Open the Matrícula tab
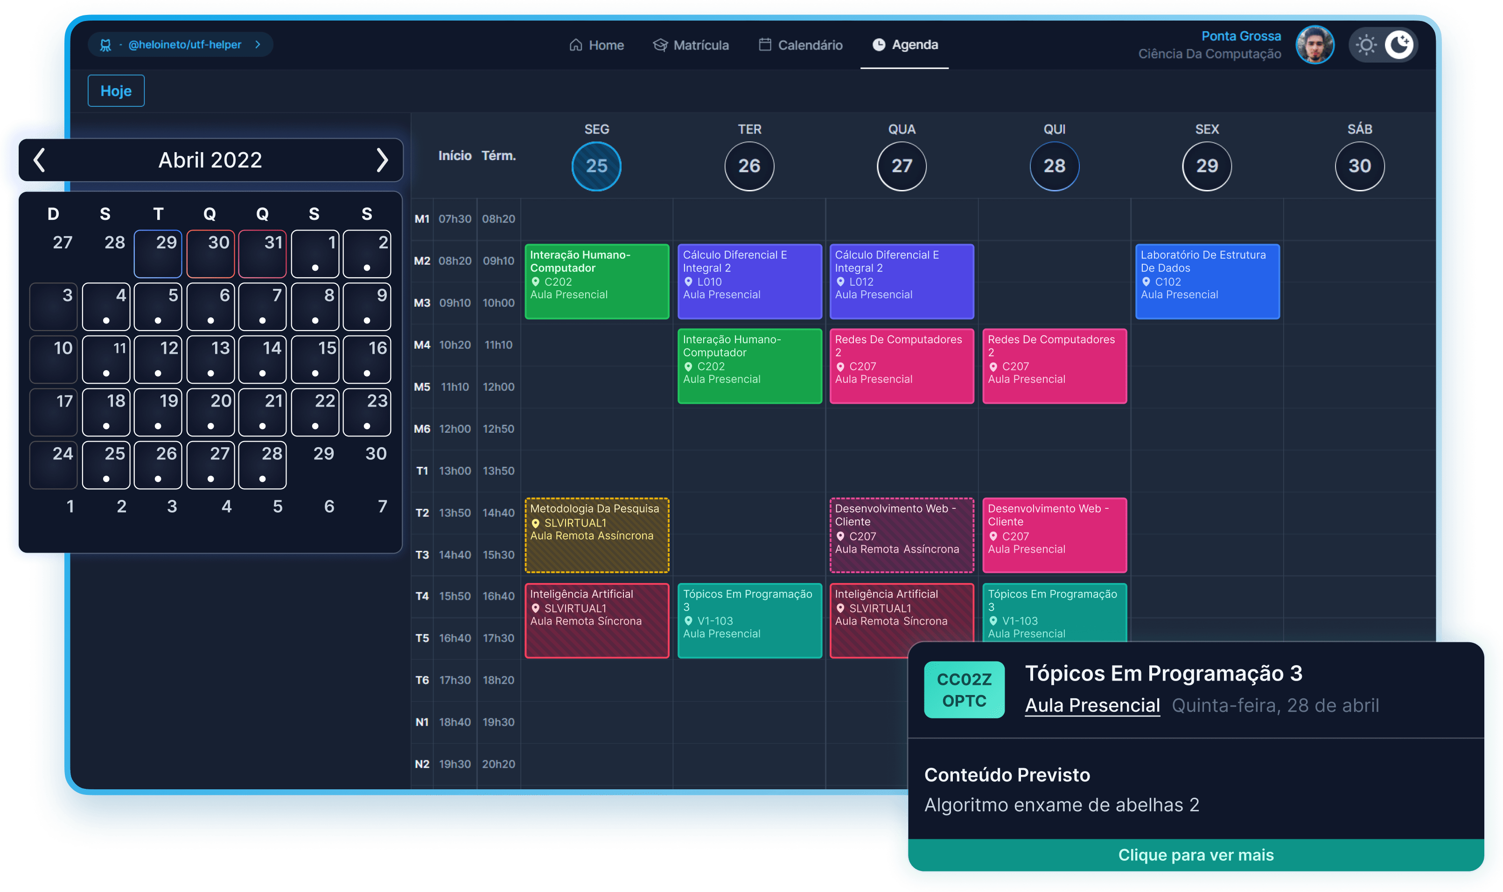Screen dimensions: 1503x892 [x=691, y=45]
